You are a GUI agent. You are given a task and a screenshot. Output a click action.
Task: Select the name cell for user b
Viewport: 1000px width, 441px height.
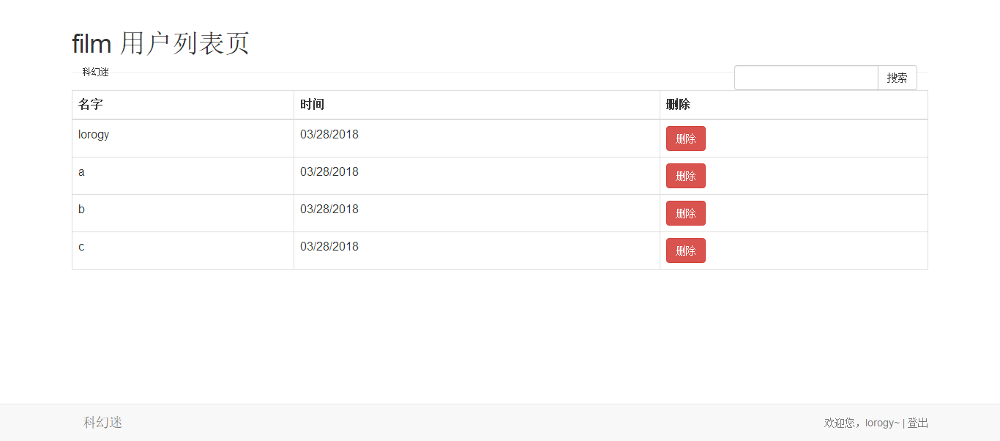[183, 213]
